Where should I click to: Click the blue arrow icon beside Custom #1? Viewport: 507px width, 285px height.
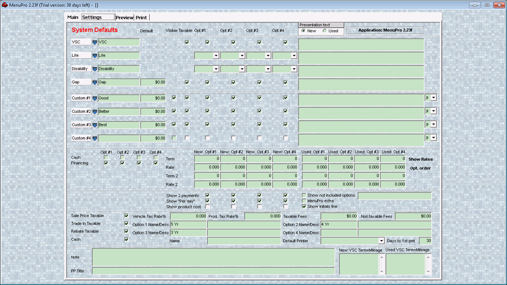[95, 98]
